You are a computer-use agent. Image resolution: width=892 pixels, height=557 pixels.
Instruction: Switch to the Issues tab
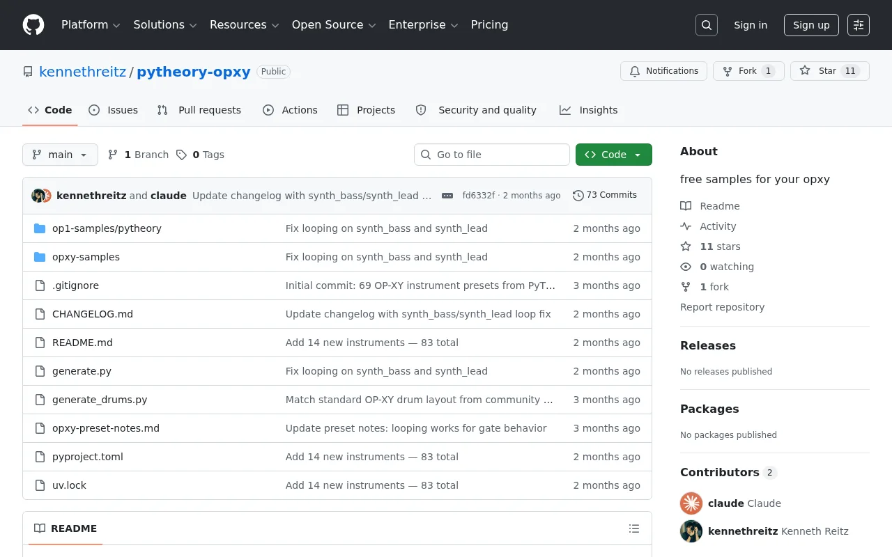click(114, 110)
